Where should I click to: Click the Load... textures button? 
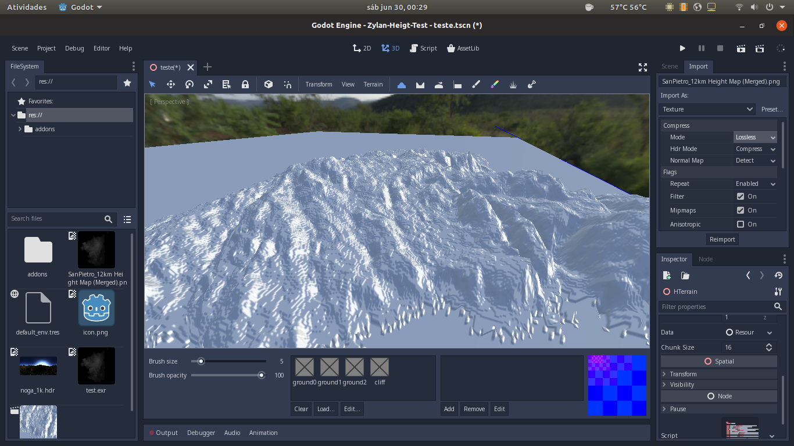coord(326,409)
